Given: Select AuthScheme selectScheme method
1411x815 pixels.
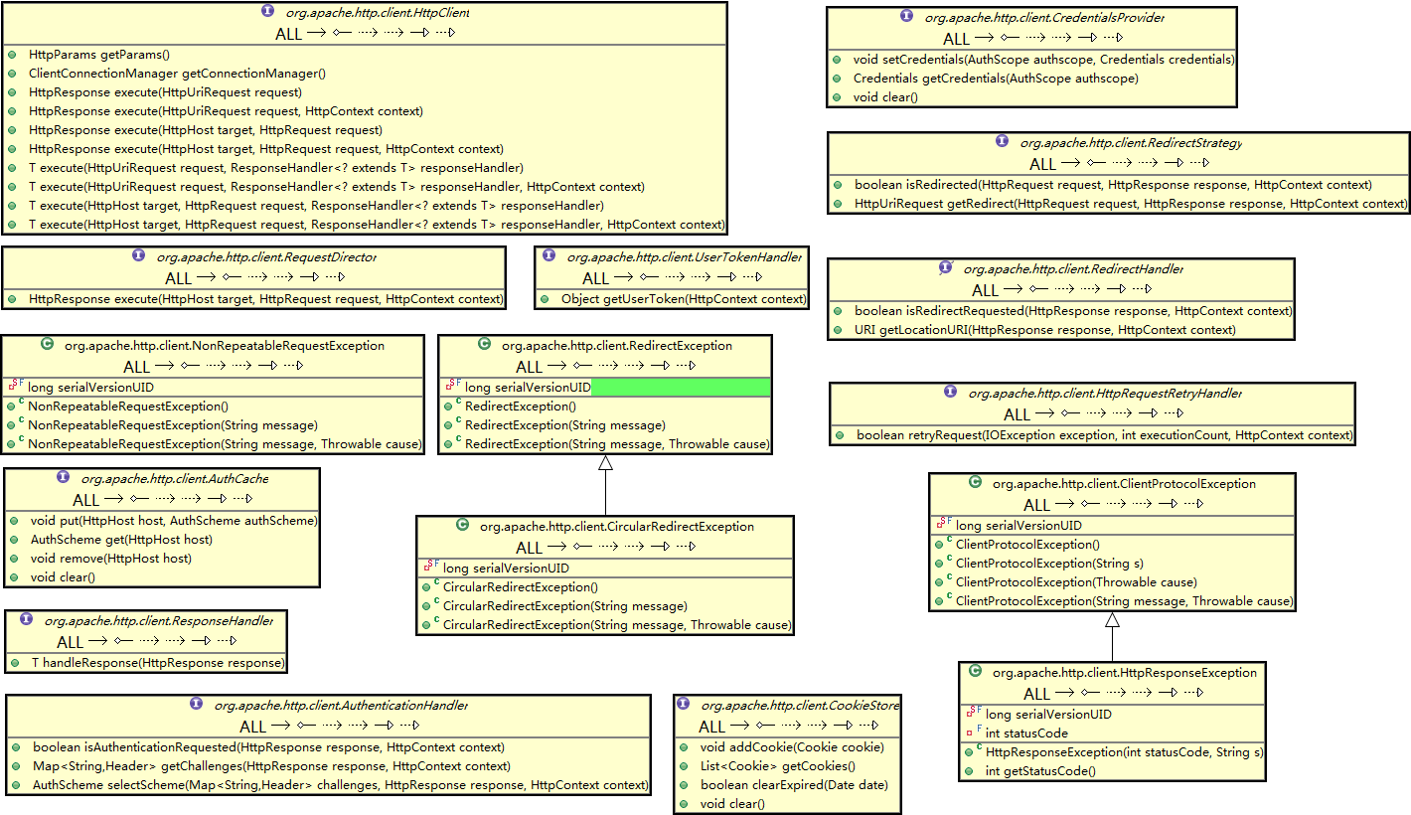Looking at the screenshot, I should (340, 785).
